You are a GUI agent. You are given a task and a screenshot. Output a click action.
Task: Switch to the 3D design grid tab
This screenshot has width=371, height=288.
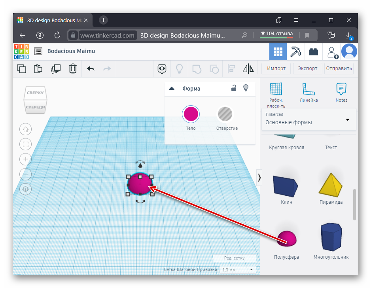tap(278, 51)
